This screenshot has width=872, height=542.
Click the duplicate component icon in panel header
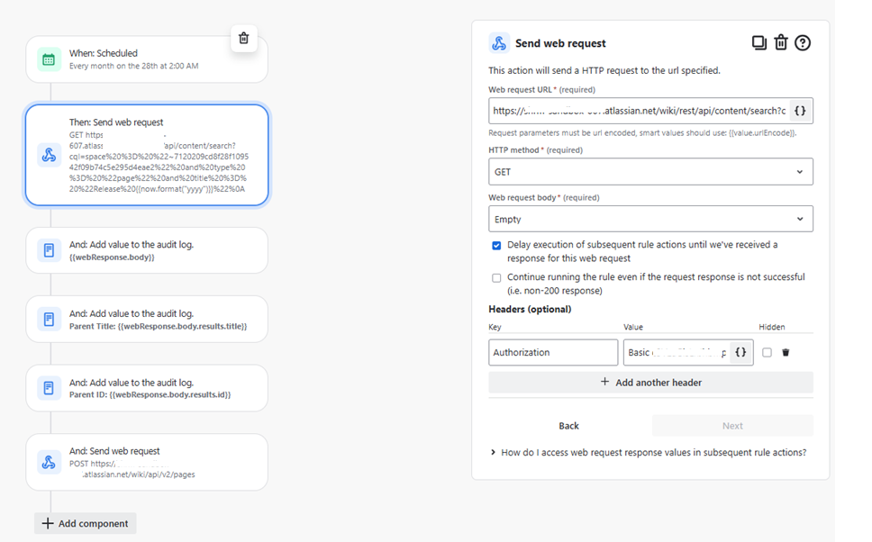(x=759, y=43)
